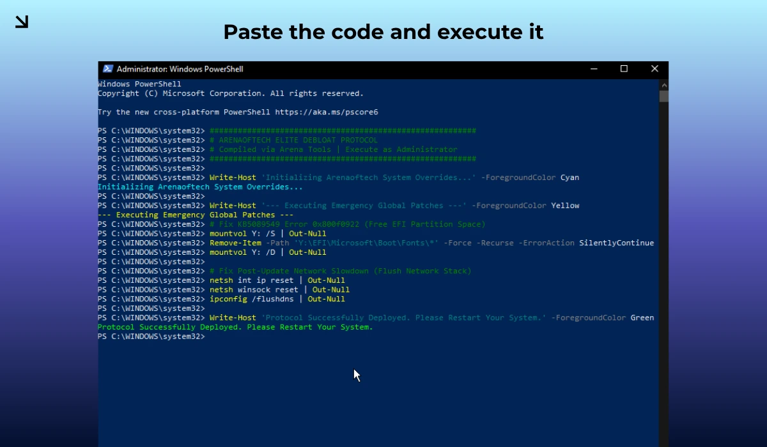Click the 'Administrator: Windows PowerShell' window title

(180, 69)
